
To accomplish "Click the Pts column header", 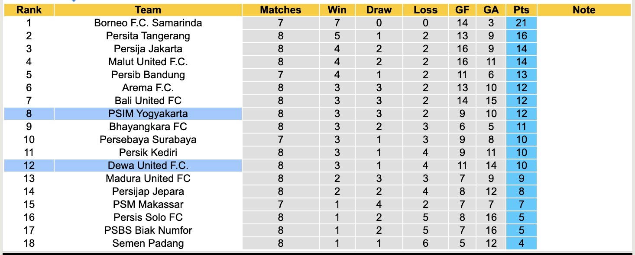I will 521,10.
